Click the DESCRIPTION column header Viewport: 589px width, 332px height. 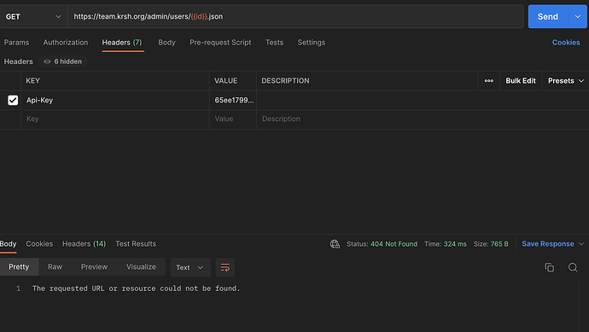click(285, 81)
